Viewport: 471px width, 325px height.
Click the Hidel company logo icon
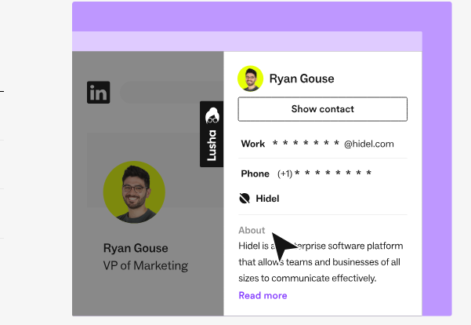click(x=245, y=199)
